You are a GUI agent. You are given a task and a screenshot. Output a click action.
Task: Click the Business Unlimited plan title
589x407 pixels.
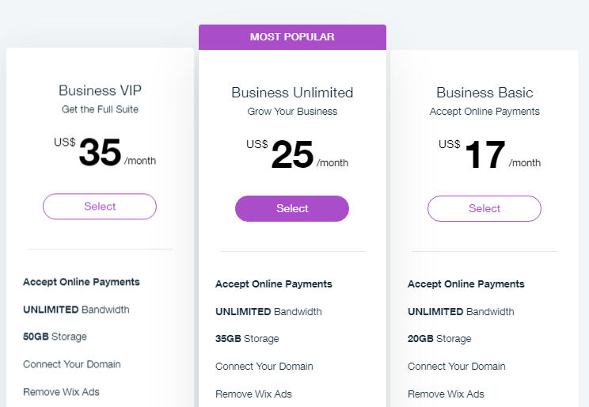[x=292, y=93]
